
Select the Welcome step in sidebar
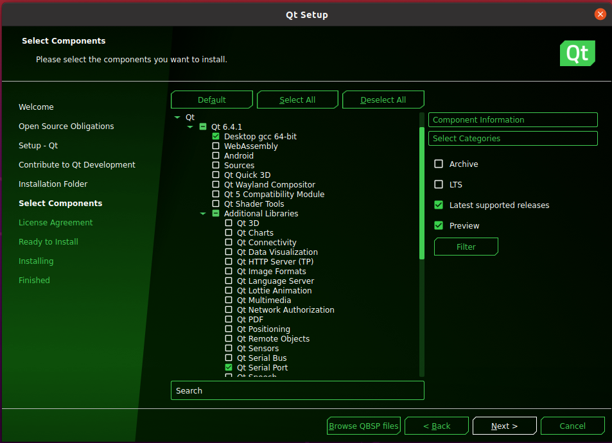37,107
